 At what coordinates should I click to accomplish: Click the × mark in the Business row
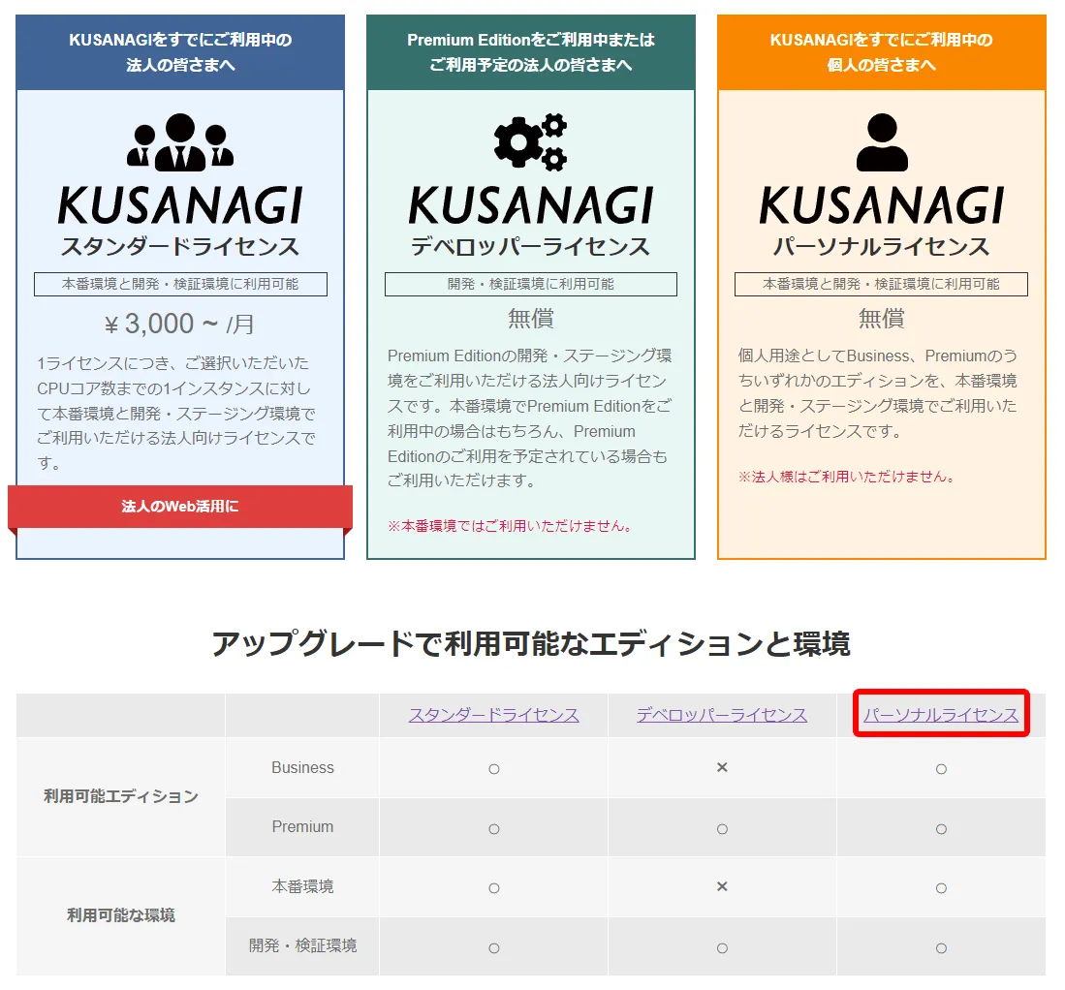[x=722, y=767]
